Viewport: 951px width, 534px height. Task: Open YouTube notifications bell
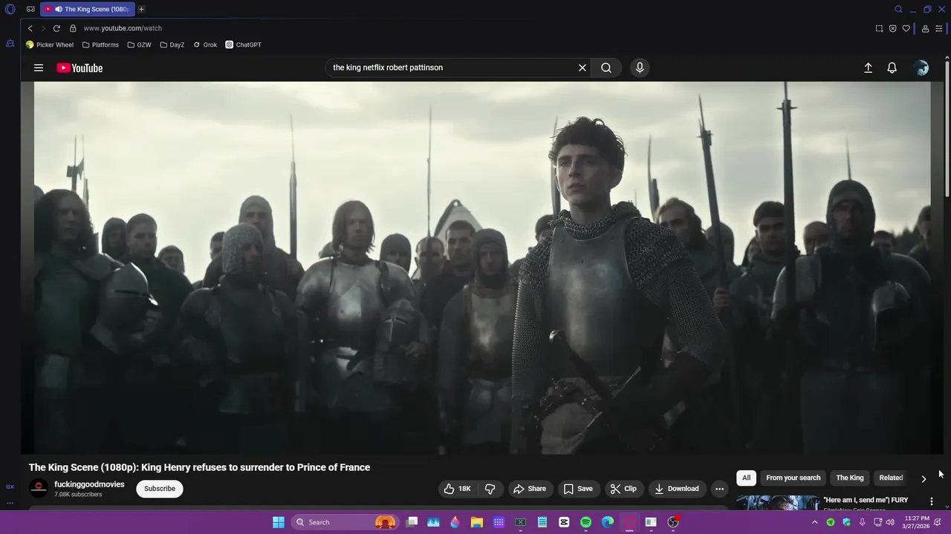pyautogui.click(x=892, y=67)
